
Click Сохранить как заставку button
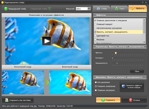(x=18, y=100)
